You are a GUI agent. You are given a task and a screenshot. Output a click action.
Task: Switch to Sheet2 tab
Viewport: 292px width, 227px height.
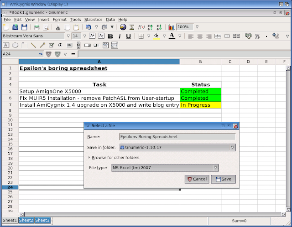(26, 220)
